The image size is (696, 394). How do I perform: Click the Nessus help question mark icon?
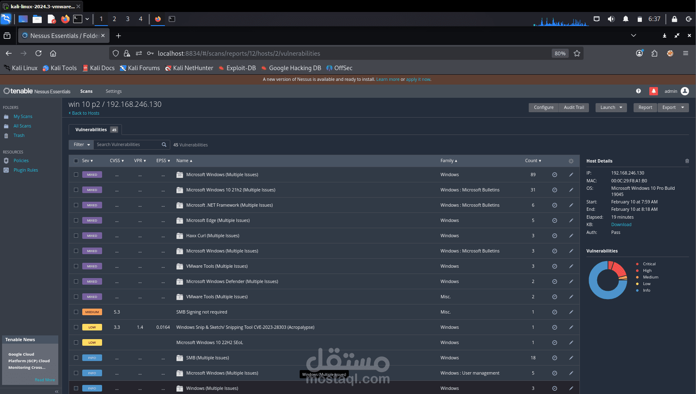638,91
